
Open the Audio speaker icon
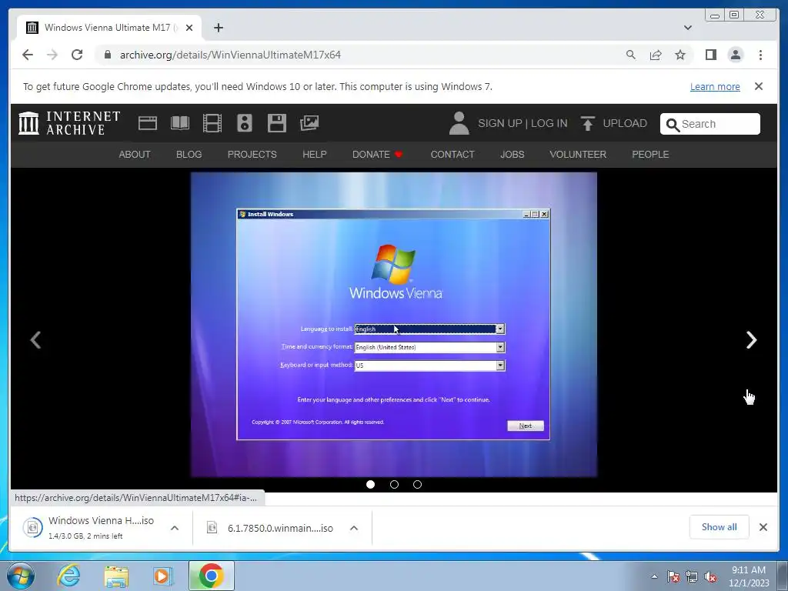pyautogui.click(x=244, y=123)
